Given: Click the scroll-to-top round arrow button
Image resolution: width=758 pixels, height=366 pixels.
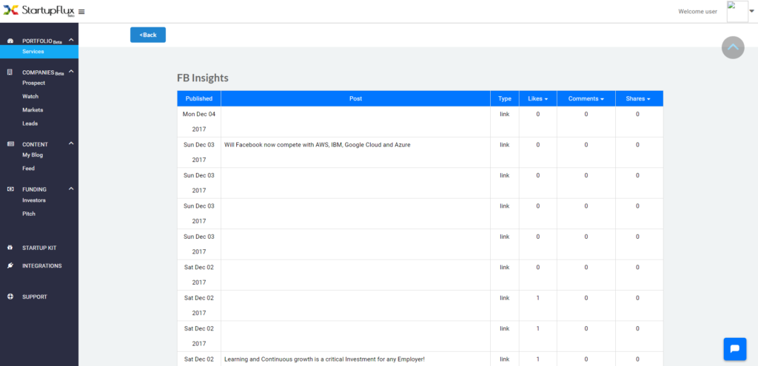Looking at the screenshot, I should click(733, 47).
